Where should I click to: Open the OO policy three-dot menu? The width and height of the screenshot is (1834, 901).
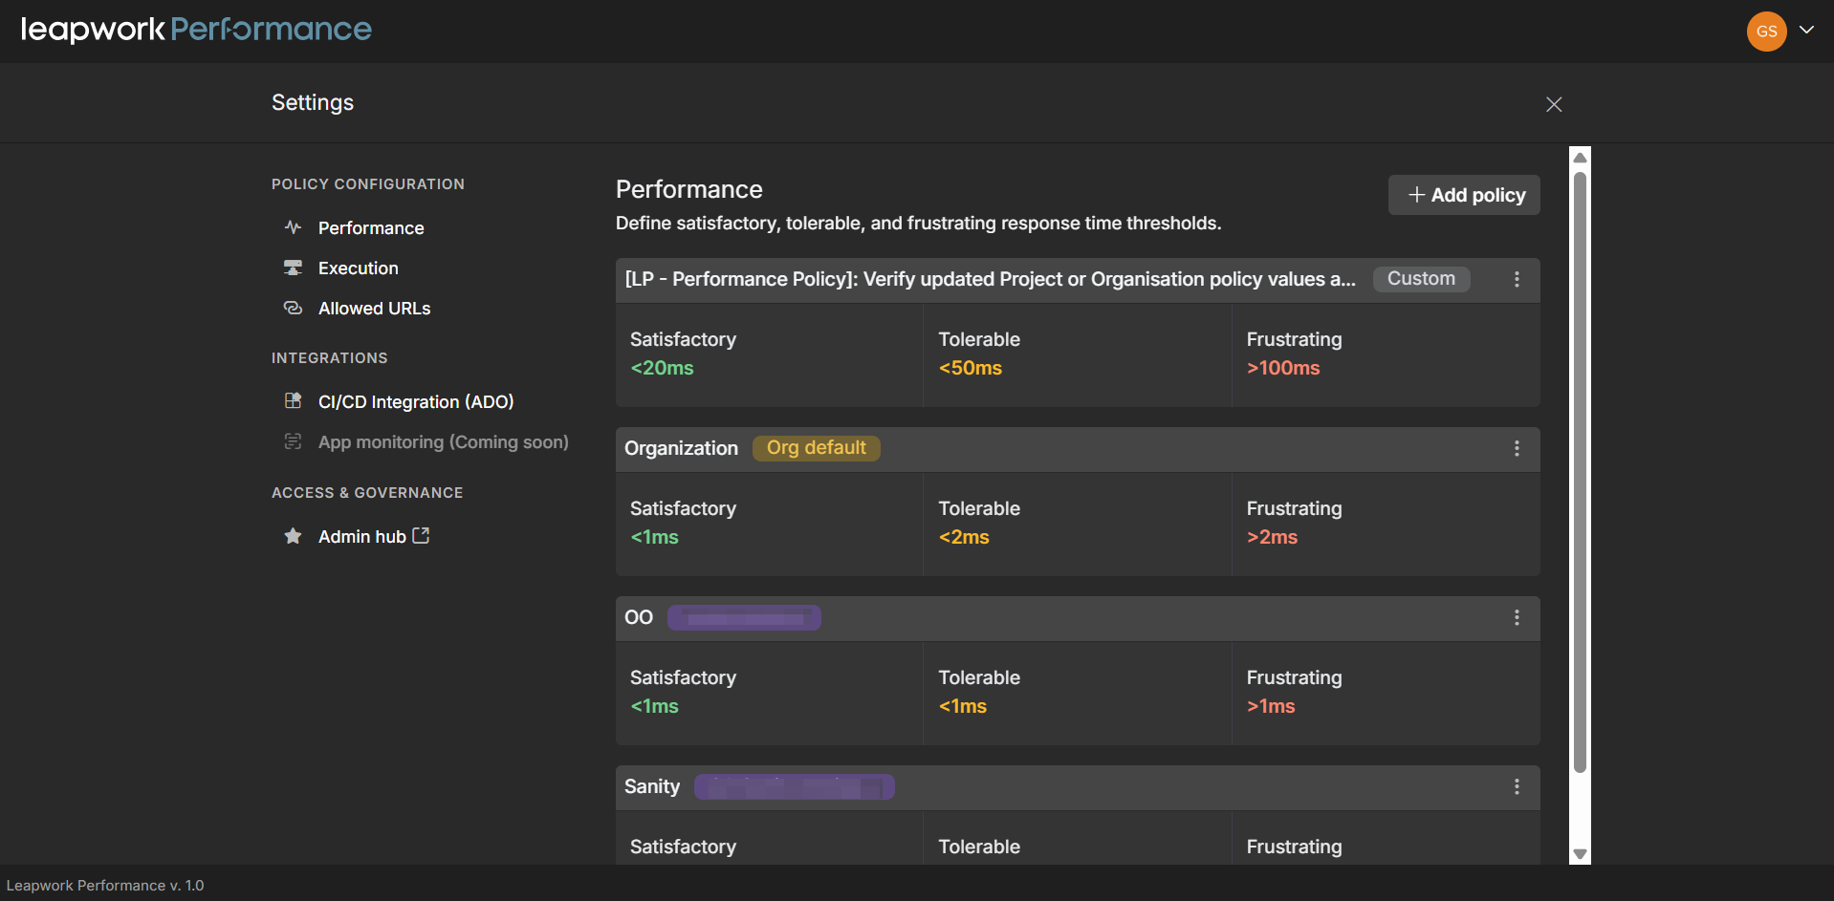point(1517,617)
